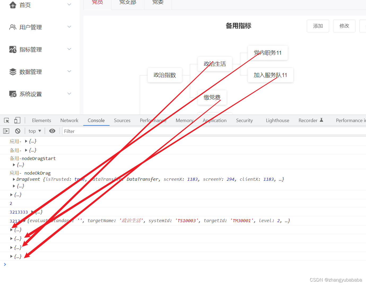The image size is (366, 285).
Task: Expand object under 备用-nodeDragStart
Action: click(x=14, y=165)
